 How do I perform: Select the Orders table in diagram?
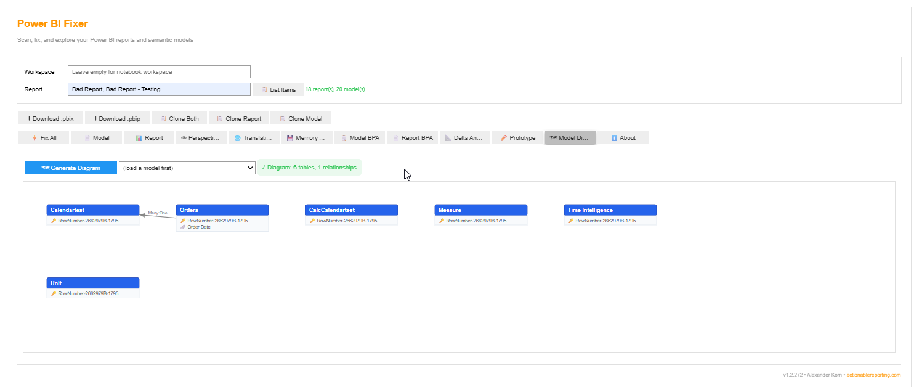(x=222, y=210)
